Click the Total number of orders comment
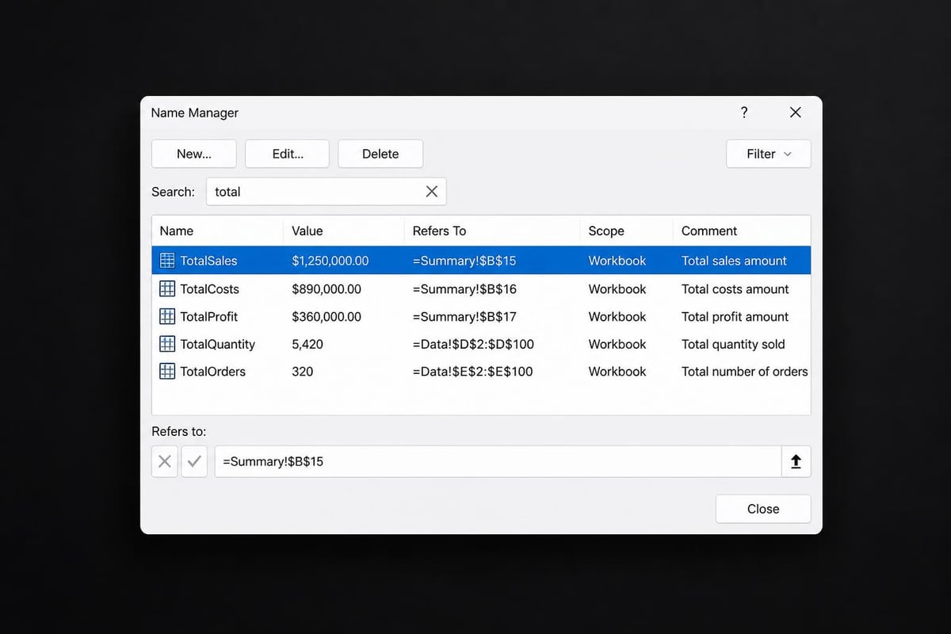The width and height of the screenshot is (951, 634). coord(745,371)
